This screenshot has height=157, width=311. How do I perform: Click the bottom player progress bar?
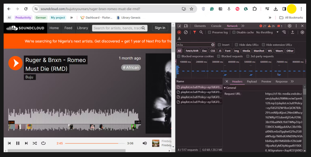(x=95, y=143)
